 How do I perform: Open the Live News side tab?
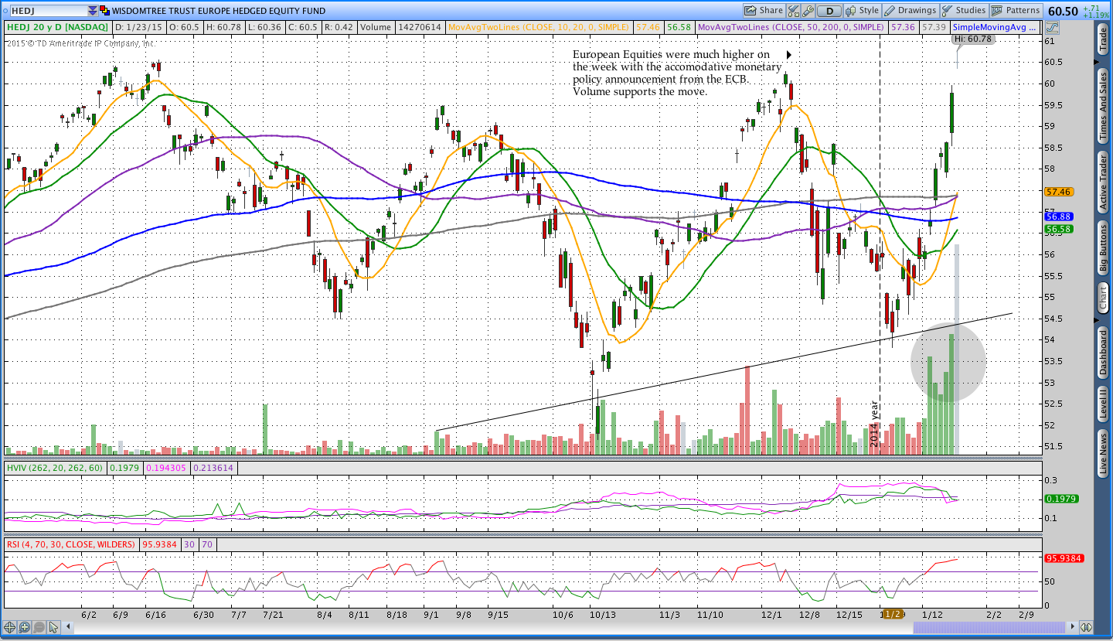tap(1103, 454)
